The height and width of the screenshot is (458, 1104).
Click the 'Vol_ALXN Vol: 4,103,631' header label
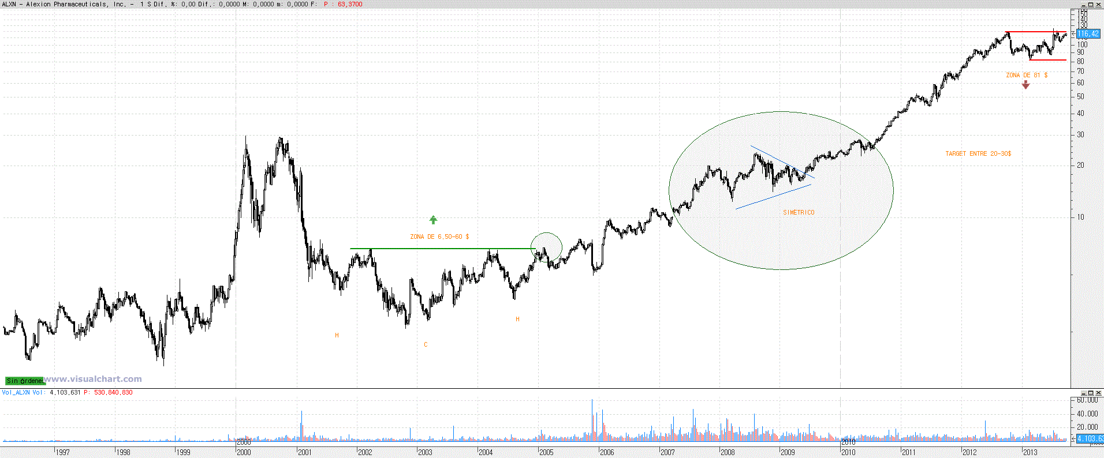tap(41, 392)
